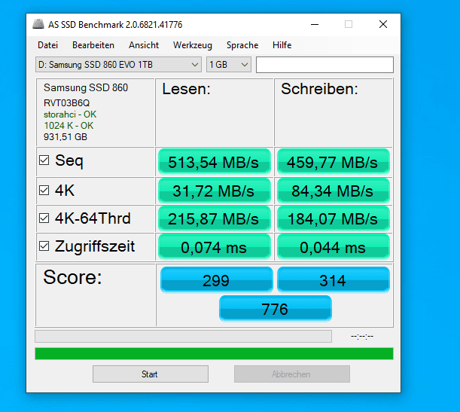Click the storahci - OK driver status text
The width and height of the screenshot is (460, 412).
point(70,114)
